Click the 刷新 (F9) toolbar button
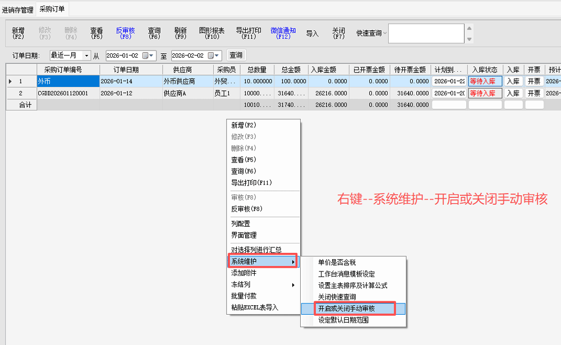Image resolution: width=561 pixels, height=345 pixels. coord(180,33)
